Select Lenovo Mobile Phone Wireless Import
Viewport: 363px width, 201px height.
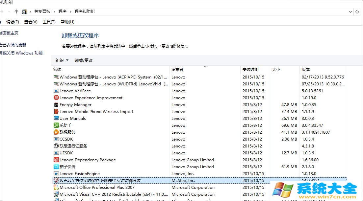click(x=199, y=111)
